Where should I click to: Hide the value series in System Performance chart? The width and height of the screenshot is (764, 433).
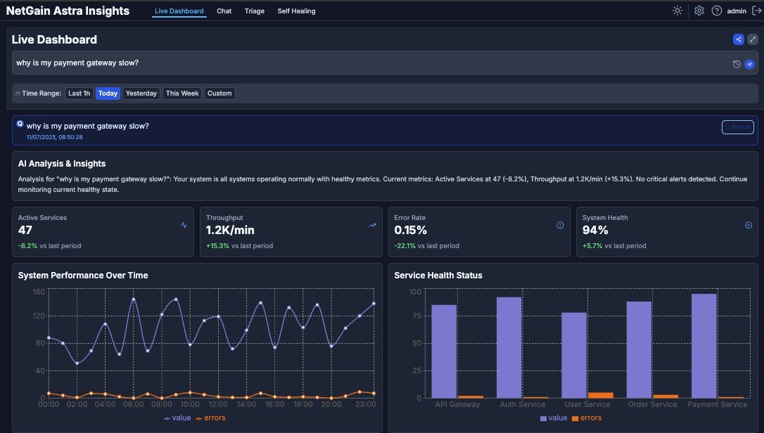(x=179, y=418)
